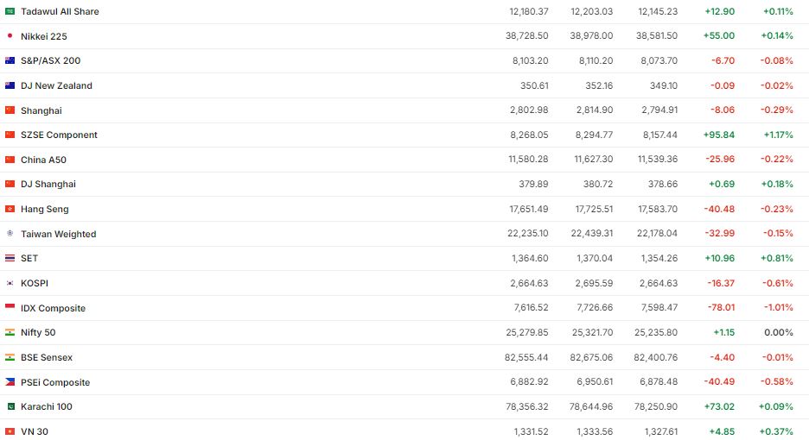Viewport: 809px width, 440px height.
Task: Click the New Zealand flag icon
Action: pyautogui.click(x=10, y=85)
